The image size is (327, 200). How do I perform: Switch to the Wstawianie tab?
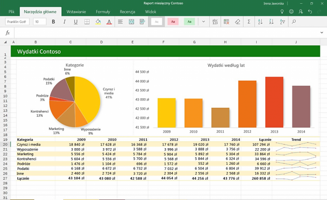click(x=76, y=12)
